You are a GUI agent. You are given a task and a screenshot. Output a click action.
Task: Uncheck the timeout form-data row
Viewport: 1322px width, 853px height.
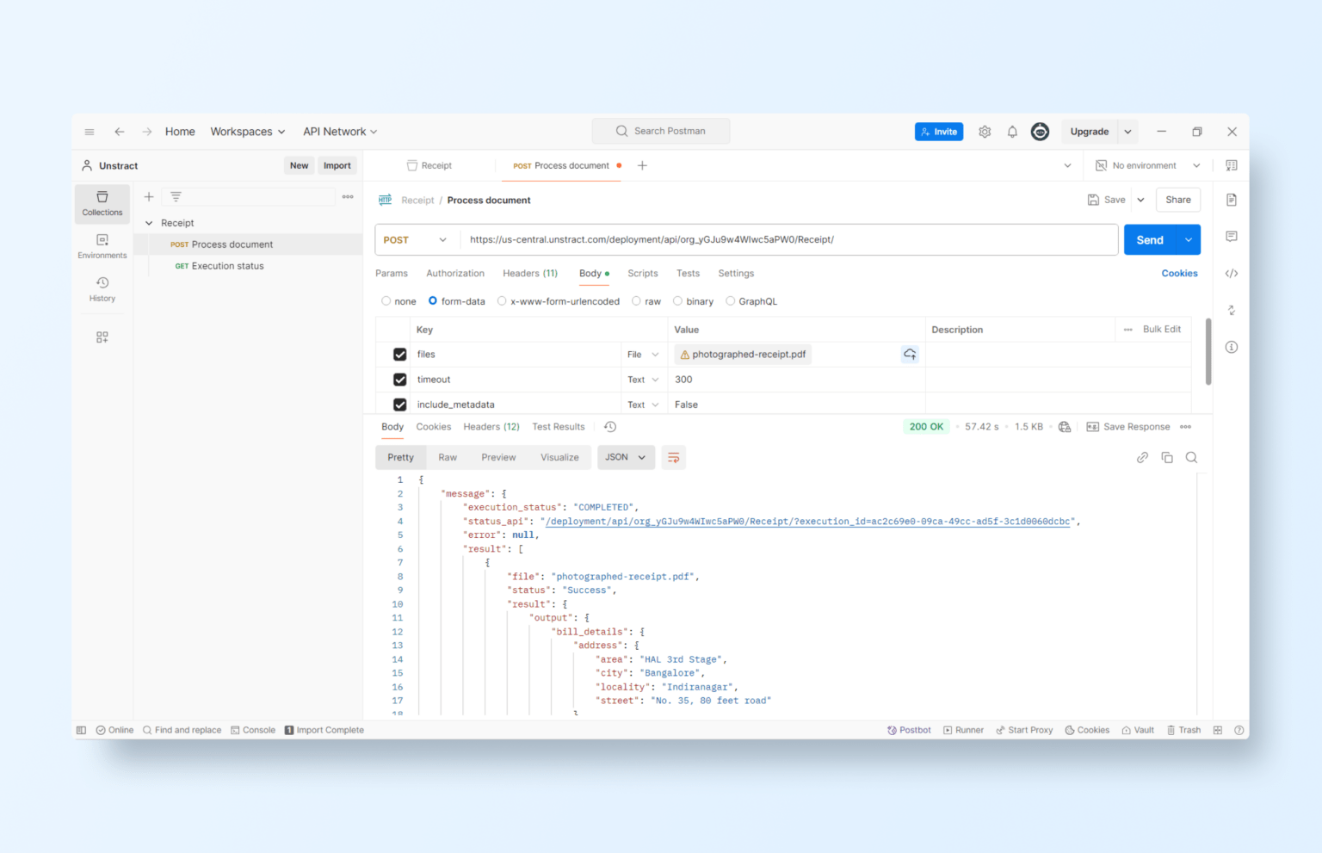(x=399, y=379)
